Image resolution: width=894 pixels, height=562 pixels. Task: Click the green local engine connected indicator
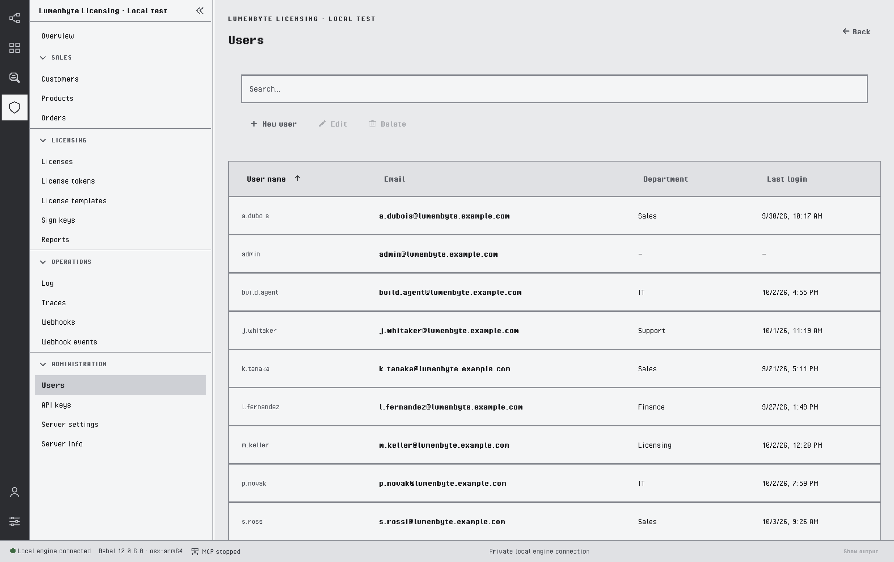(13, 551)
